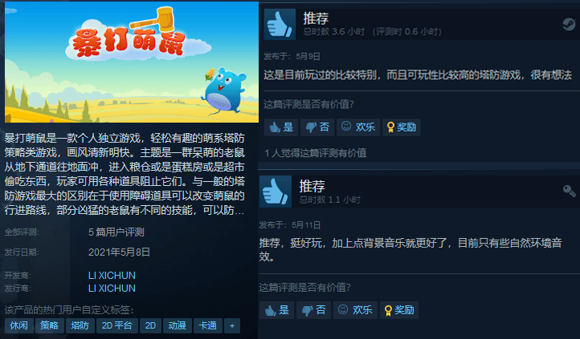Viewport: 580px width, 339px height.
Task: Click the 暴打萌鼠 game header image
Action: [x=132, y=63]
